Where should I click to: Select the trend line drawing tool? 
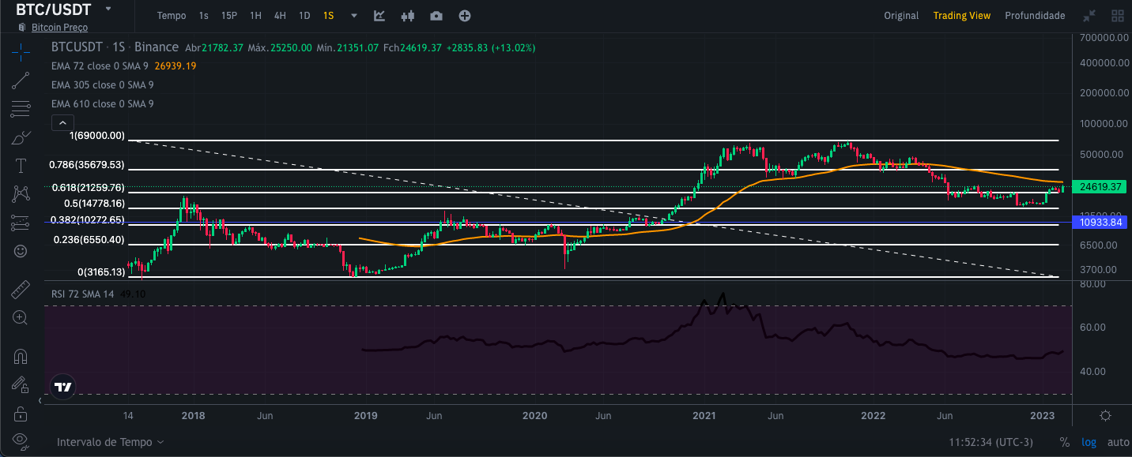21,81
